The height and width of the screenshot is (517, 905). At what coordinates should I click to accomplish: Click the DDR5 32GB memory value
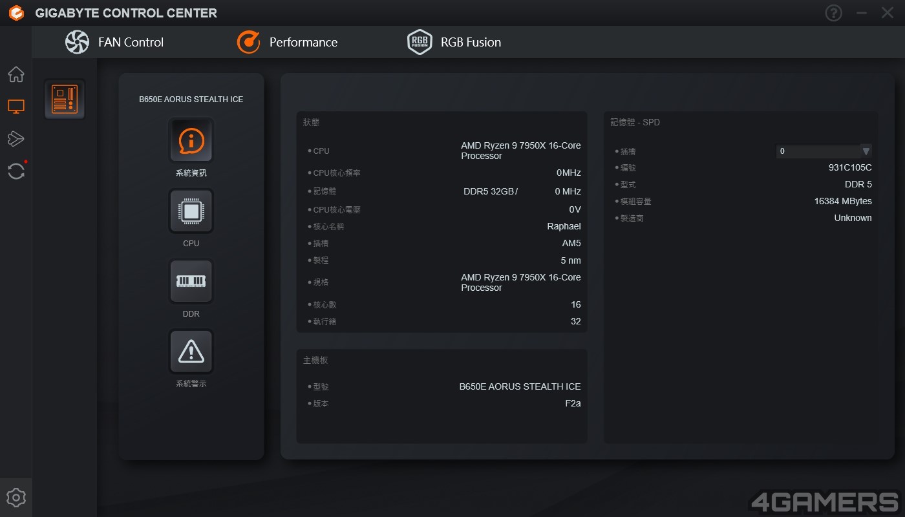tap(490, 191)
